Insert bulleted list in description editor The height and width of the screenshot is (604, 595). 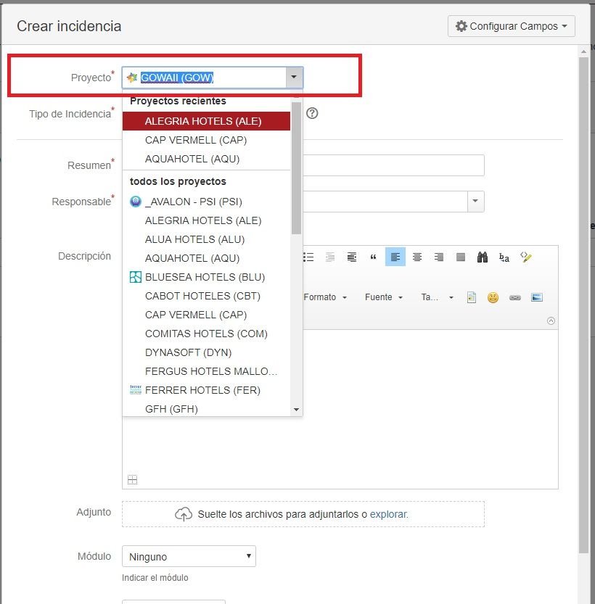point(308,257)
